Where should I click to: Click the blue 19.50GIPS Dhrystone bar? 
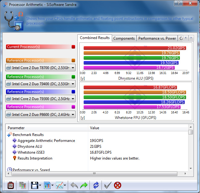tap(131, 63)
